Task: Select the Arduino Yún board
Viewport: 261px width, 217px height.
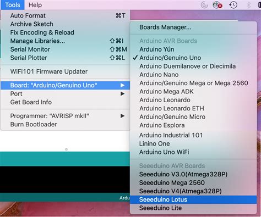Action: (x=193, y=49)
